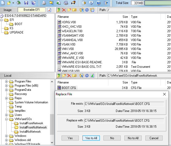
Task: Select VMX.V00 file in image list
Action: click(68, 49)
